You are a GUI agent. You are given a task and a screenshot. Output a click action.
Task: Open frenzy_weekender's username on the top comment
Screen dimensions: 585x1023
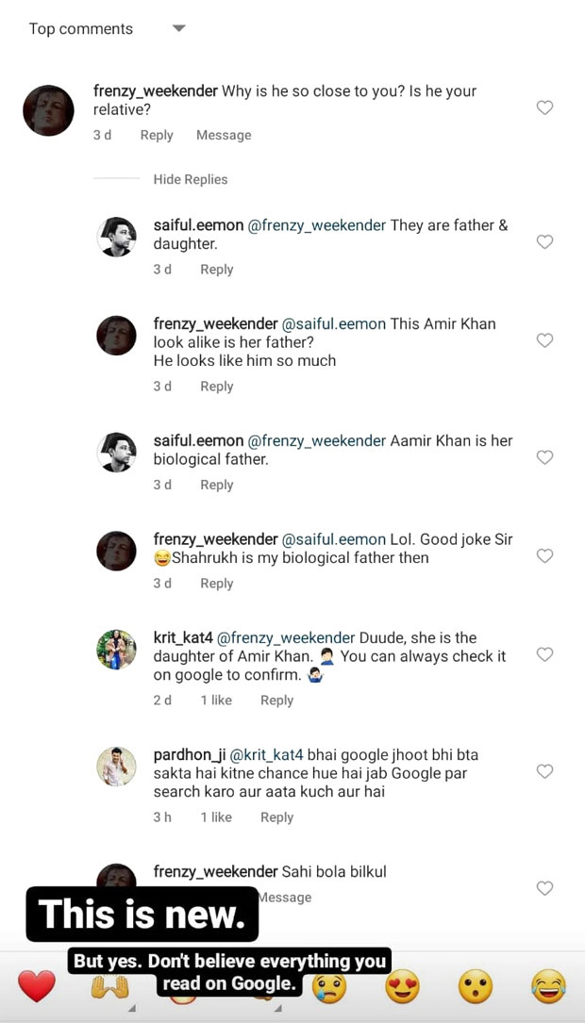155,91
